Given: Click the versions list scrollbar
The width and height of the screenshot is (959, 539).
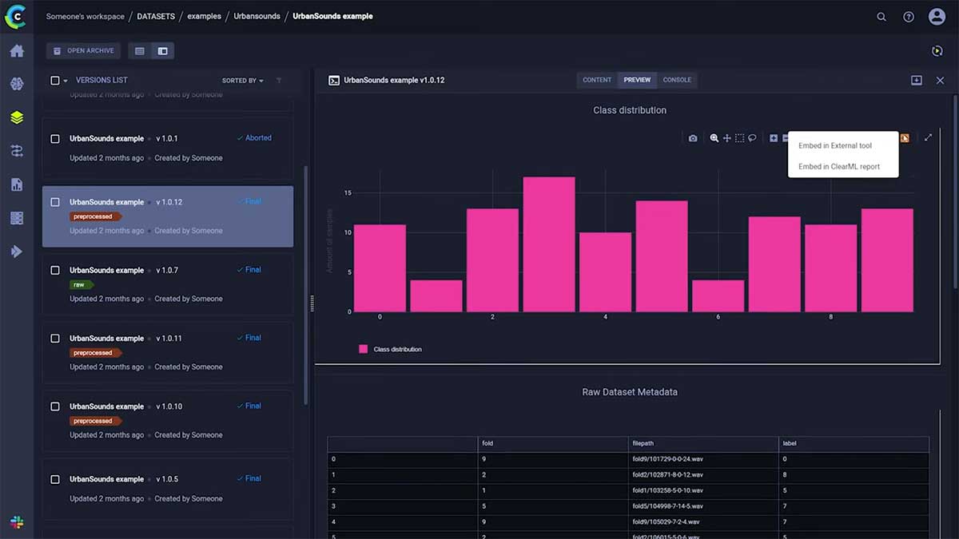Looking at the screenshot, I should click(x=307, y=286).
